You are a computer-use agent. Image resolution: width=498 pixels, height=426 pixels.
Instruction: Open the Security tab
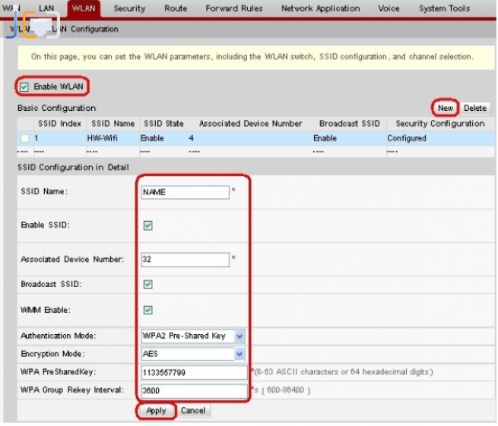pyautogui.click(x=129, y=8)
